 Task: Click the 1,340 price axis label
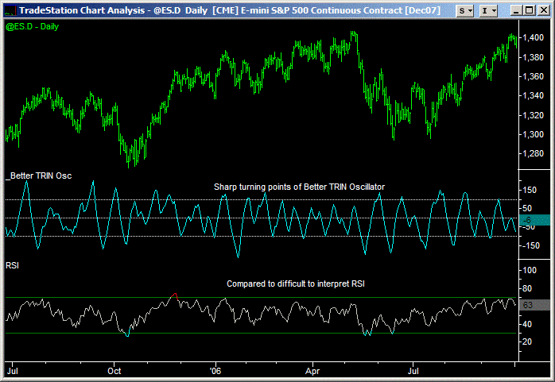533,96
